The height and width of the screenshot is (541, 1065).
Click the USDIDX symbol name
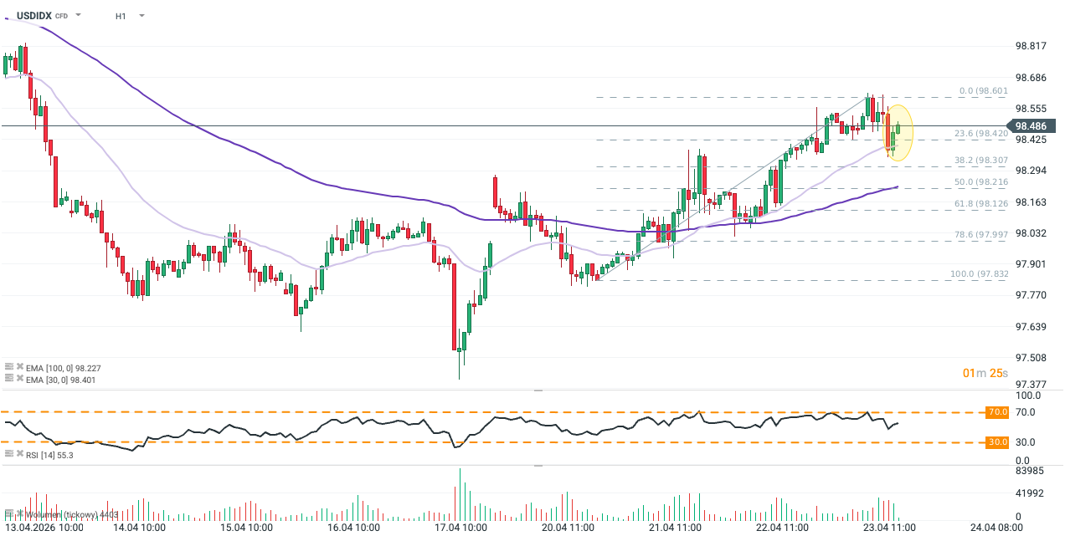(x=33, y=15)
